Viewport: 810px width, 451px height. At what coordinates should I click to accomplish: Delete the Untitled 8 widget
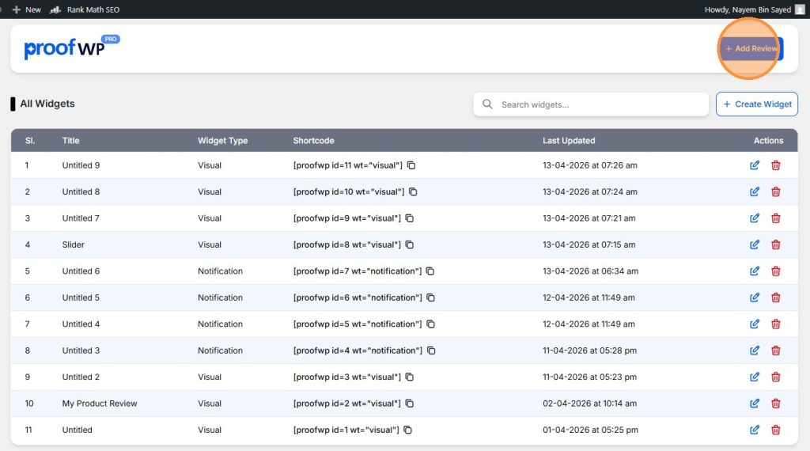[x=775, y=191]
